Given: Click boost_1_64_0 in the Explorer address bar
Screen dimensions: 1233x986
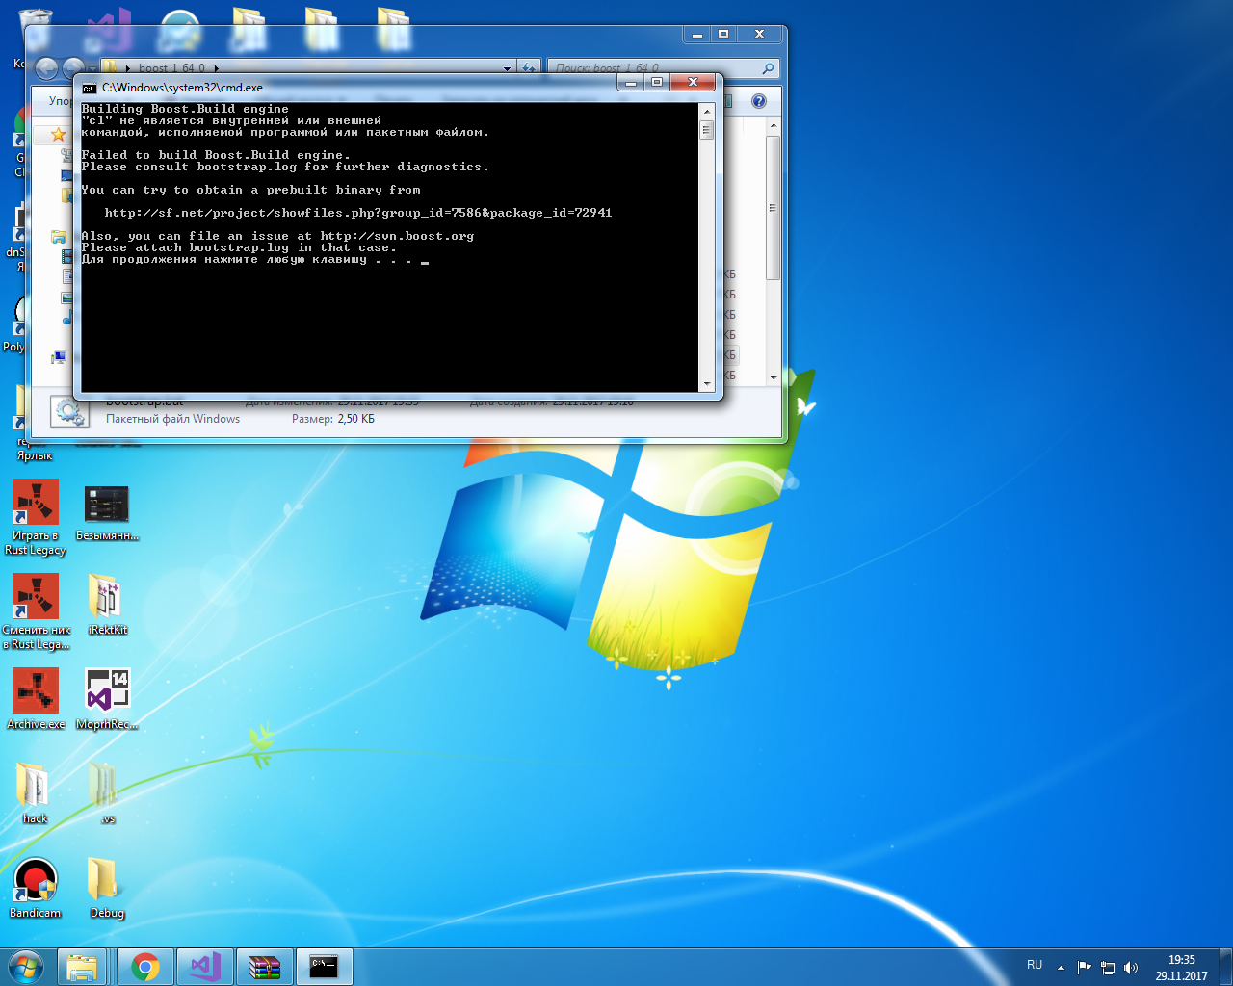Looking at the screenshot, I should coord(171,68).
